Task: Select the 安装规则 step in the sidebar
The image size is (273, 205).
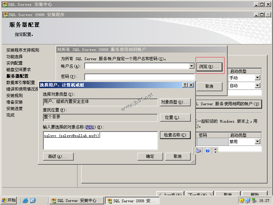Action: 14,96
